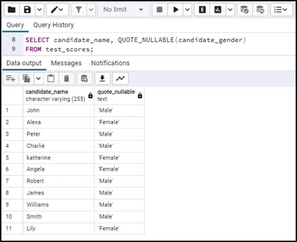Click the Explain (E) button

[x=202, y=10]
